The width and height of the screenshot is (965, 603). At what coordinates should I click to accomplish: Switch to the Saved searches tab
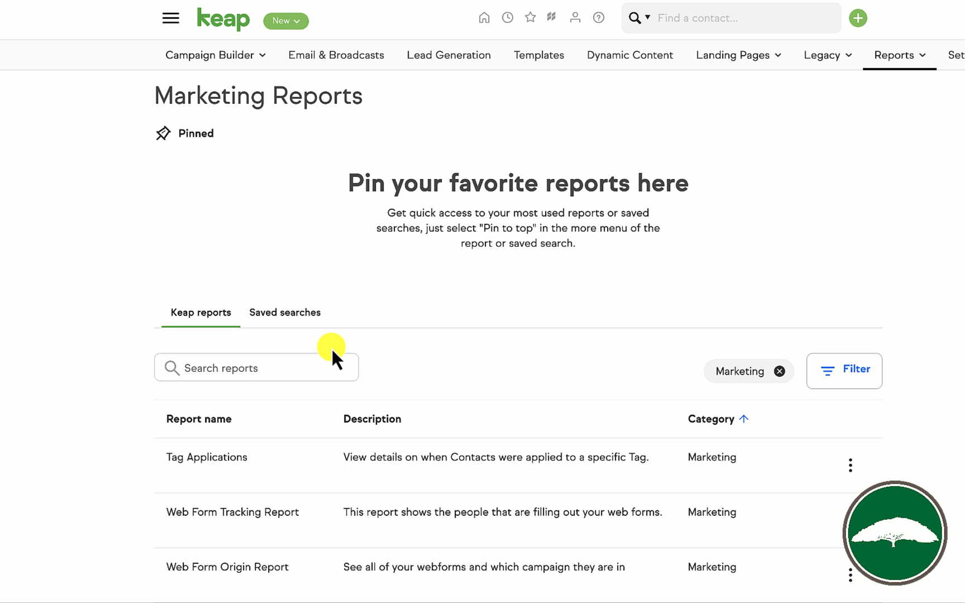[x=285, y=313]
